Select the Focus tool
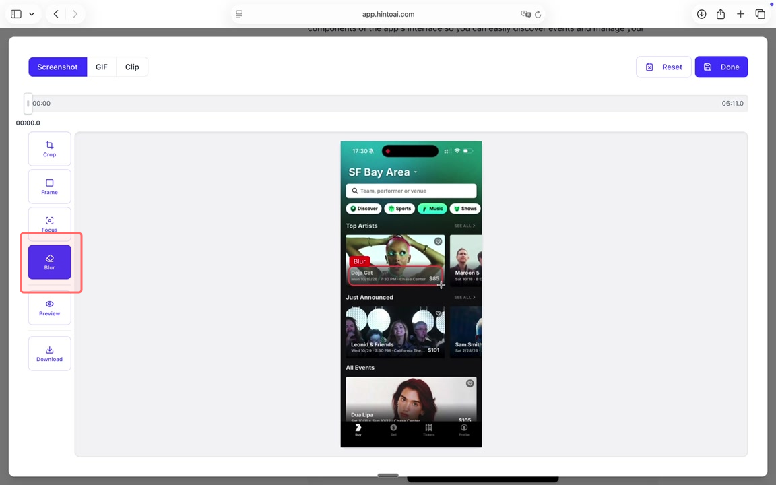 pyautogui.click(x=49, y=224)
